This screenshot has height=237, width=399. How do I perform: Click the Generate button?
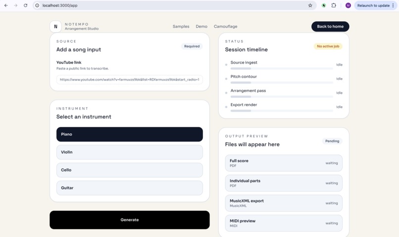pyautogui.click(x=130, y=220)
